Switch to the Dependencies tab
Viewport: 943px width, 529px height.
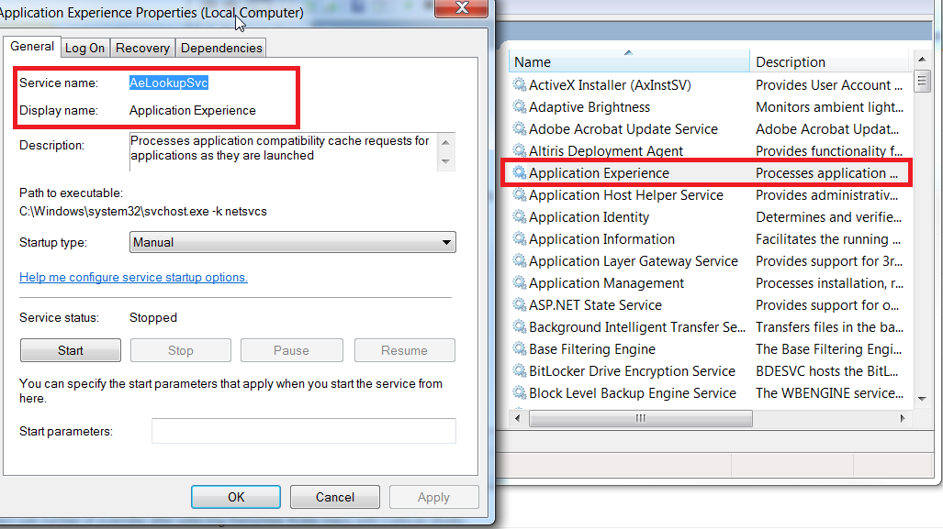click(221, 48)
